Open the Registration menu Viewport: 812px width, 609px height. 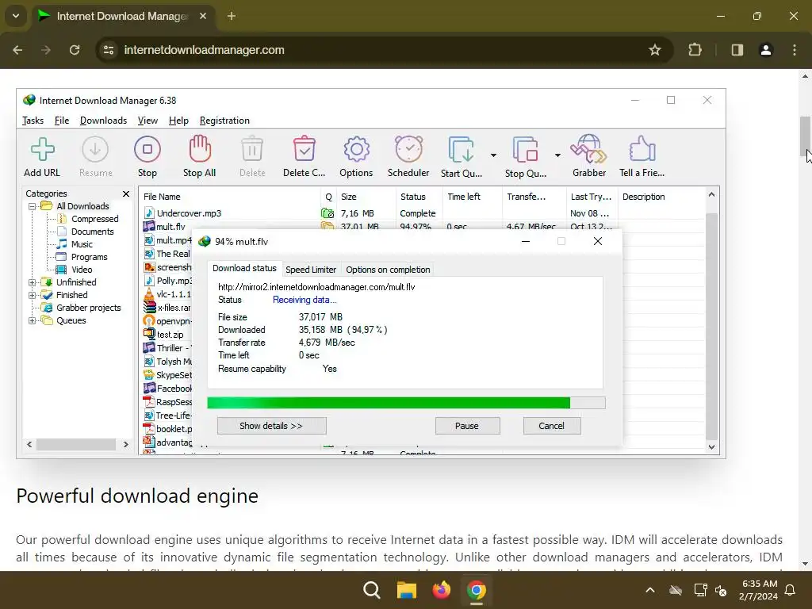[224, 121]
